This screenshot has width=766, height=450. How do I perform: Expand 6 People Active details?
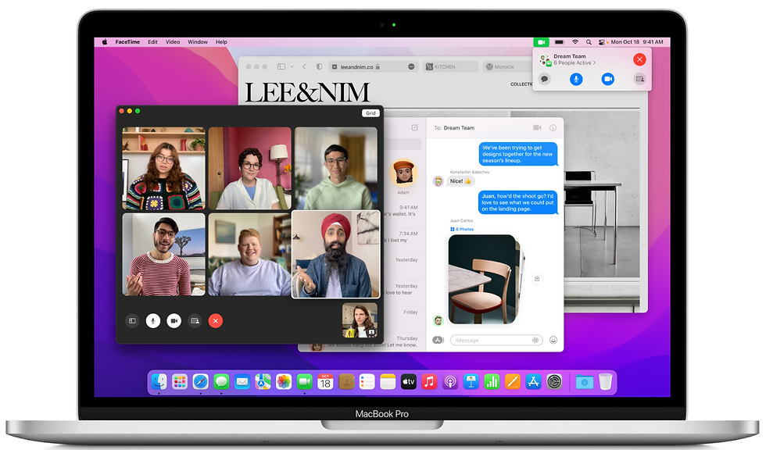click(574, 63)
